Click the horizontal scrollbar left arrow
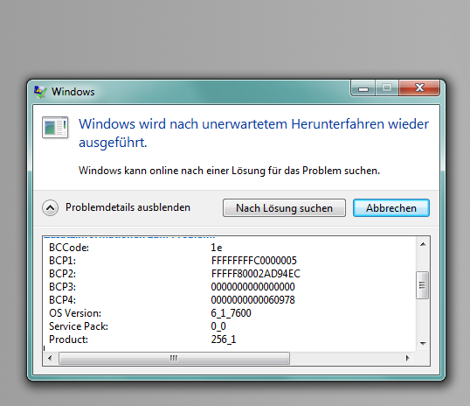470x406 pixels. coord(50,358)
